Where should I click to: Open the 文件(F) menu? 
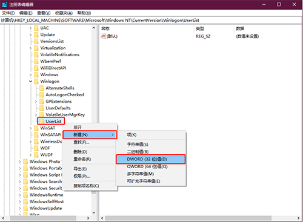[x=8, y=13]
